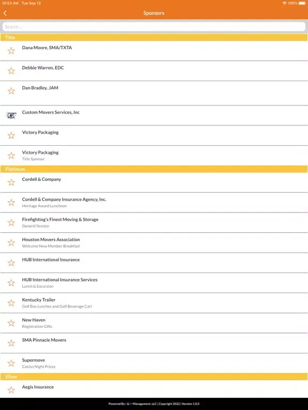Viewport: 308px width, 410px height.
Task: Select the Platinum section header
Action: click(x=154, y=169)
